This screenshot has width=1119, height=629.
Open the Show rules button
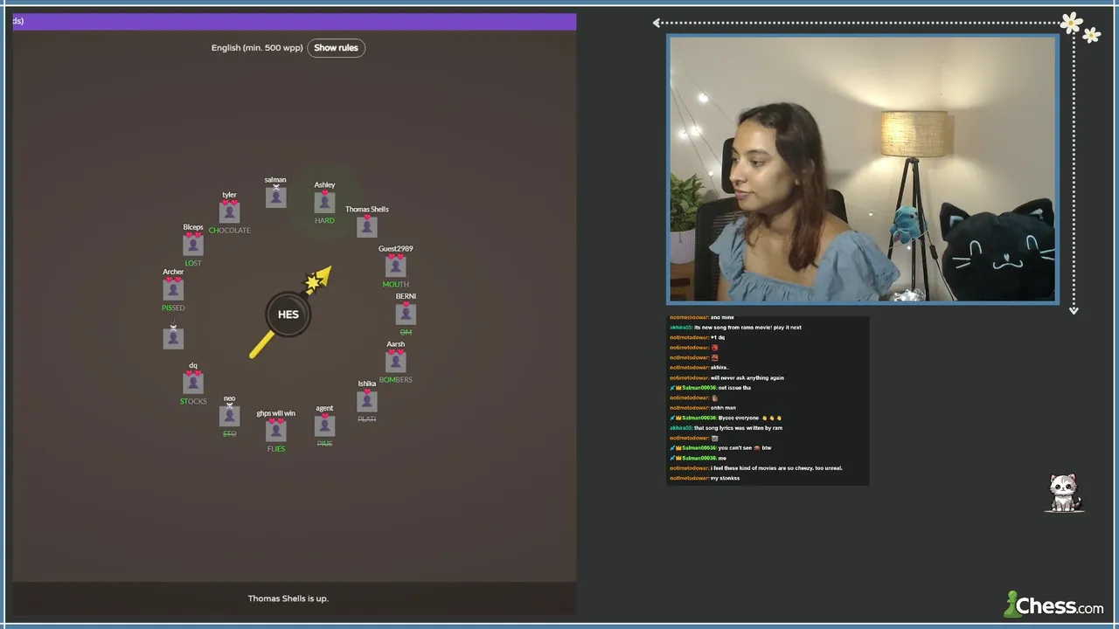[x=336, y=48]
